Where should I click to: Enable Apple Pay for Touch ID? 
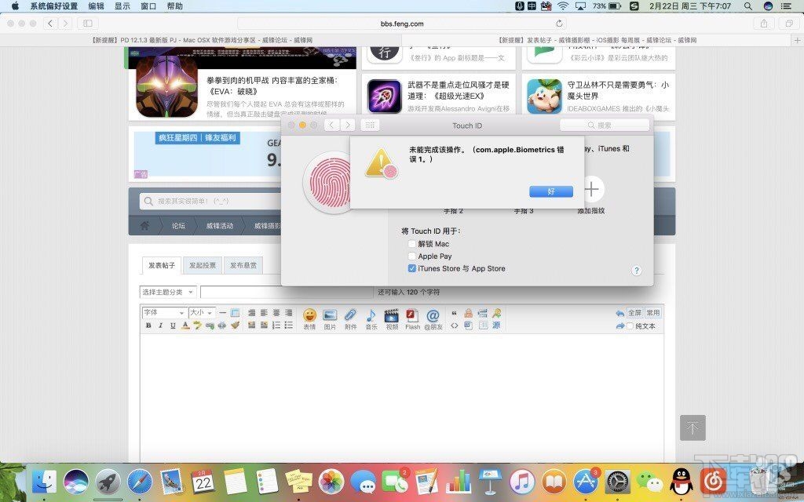click(411, 256)
